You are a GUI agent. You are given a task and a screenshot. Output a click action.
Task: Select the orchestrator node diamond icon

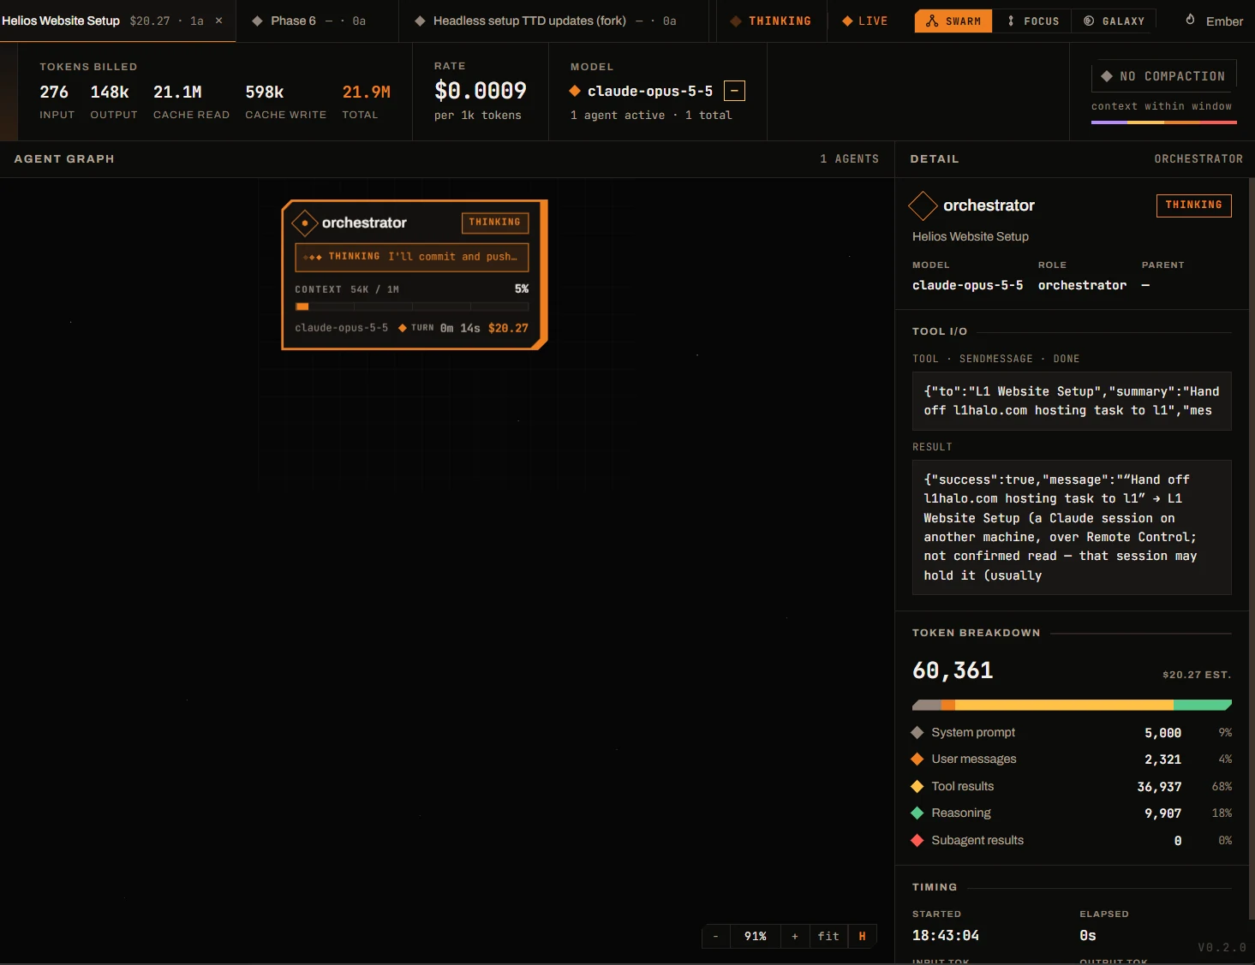click(x=305, y=223)
